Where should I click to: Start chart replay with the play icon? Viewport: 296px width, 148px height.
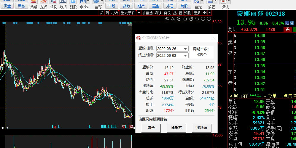pos(179,19)
